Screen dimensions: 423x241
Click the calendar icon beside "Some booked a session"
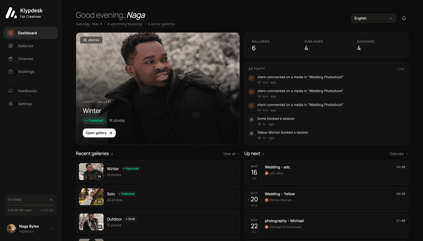point(252,120)
